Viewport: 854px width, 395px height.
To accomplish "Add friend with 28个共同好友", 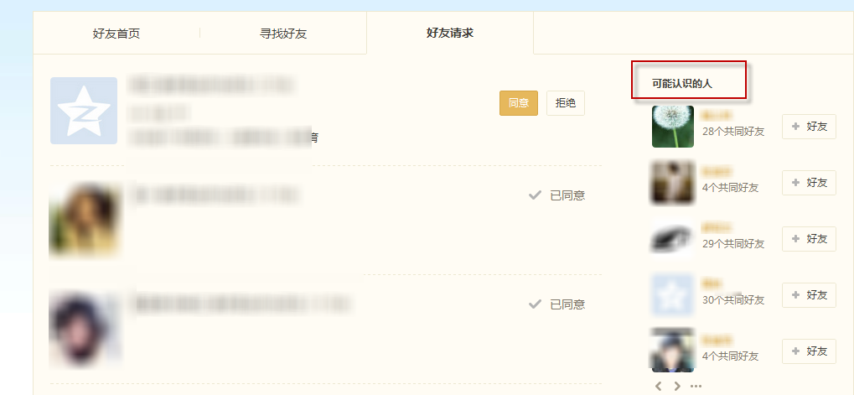I will click(809, 127).
